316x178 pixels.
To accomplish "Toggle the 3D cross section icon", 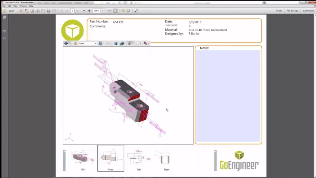I will click(x=145, y=43).
